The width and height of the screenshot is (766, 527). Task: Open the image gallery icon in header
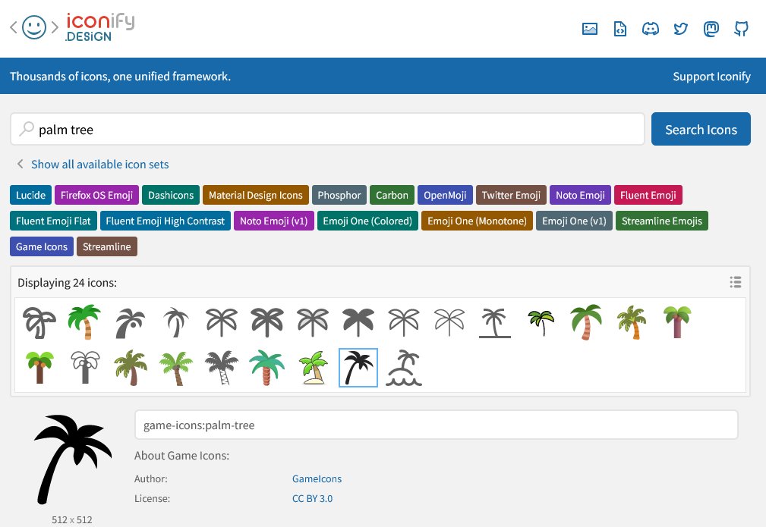click(590, 29)
